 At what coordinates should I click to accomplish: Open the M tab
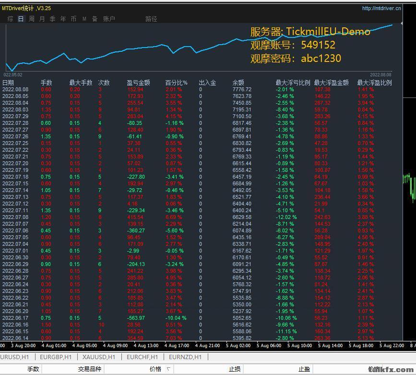(x=84, y=19)
